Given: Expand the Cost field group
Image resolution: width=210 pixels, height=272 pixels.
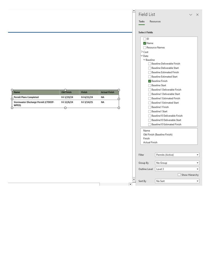Looking at the screenshot, I should point(142,52).
